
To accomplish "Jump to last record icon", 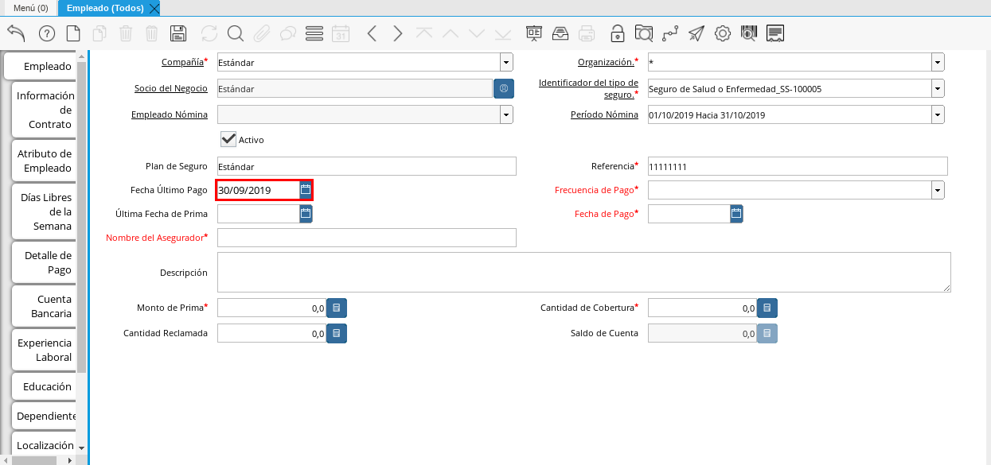I will (x=503, y=33).
